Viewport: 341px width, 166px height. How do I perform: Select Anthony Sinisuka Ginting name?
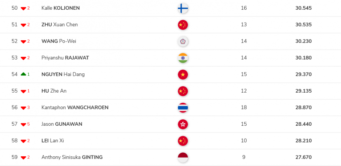click(72, 157)
